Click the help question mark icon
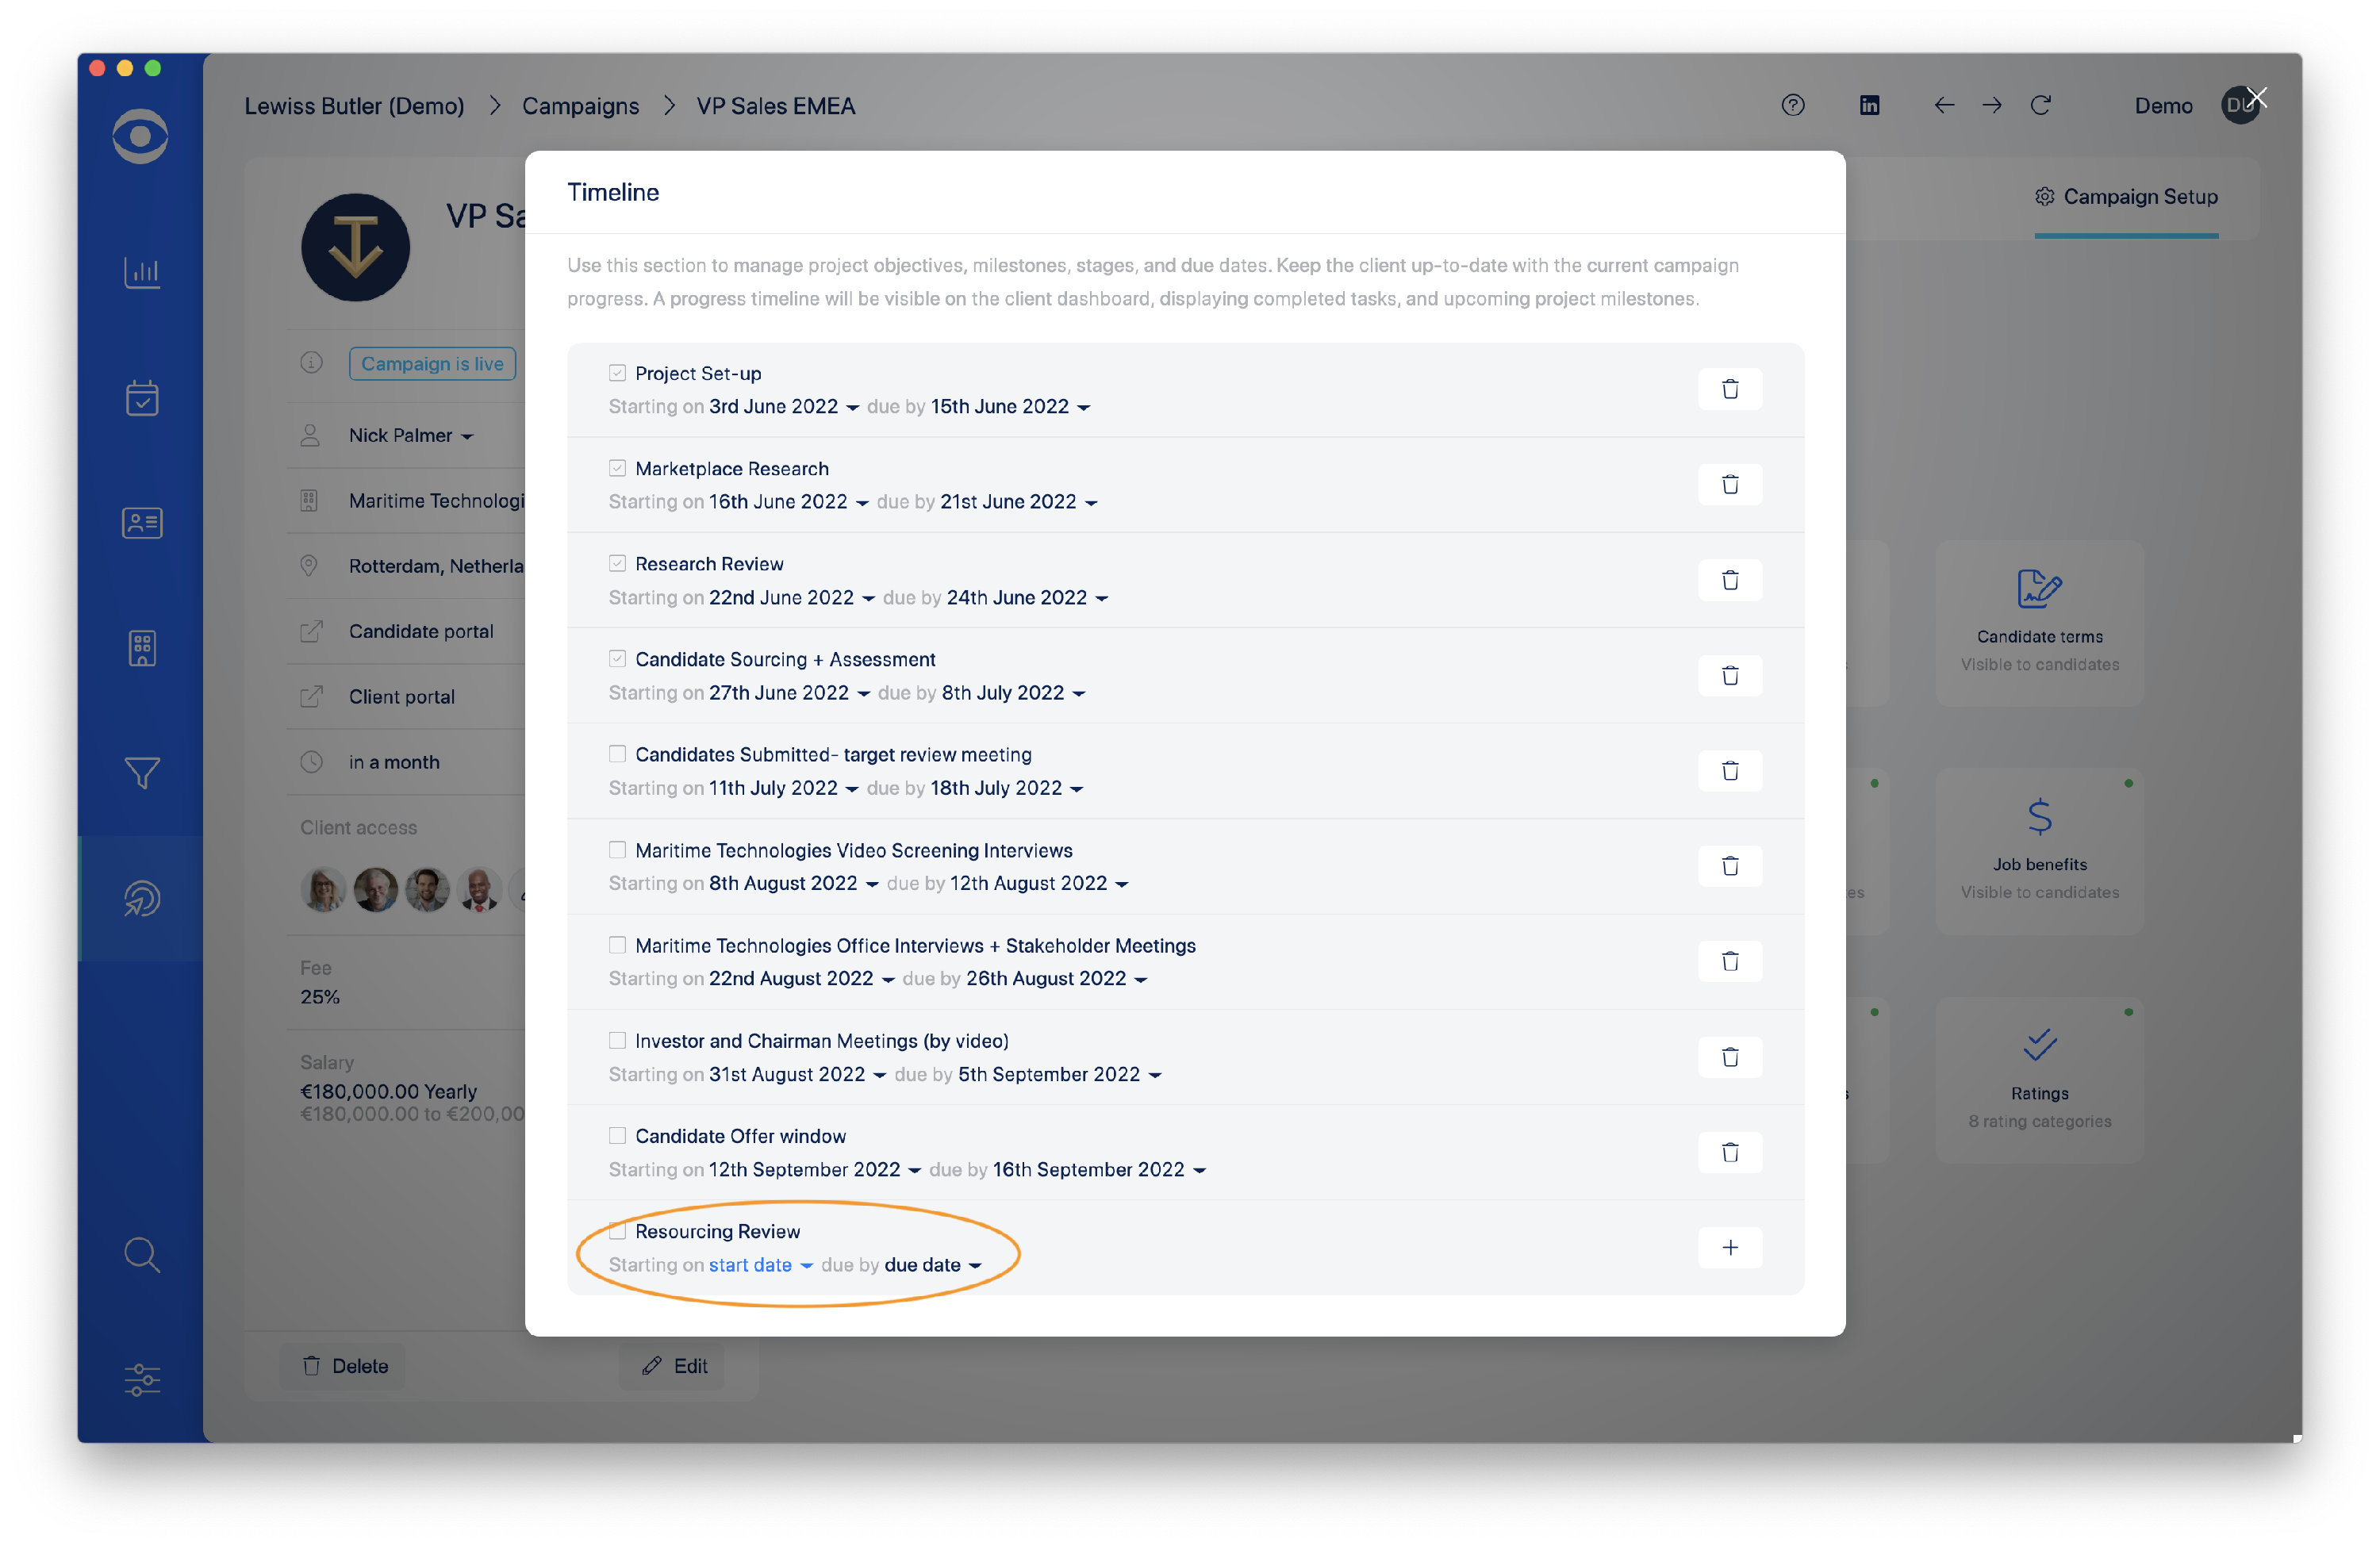 [1792, 105]
